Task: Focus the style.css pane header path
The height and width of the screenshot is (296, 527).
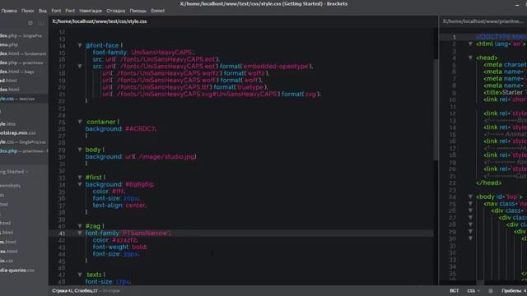Action: 100,21
